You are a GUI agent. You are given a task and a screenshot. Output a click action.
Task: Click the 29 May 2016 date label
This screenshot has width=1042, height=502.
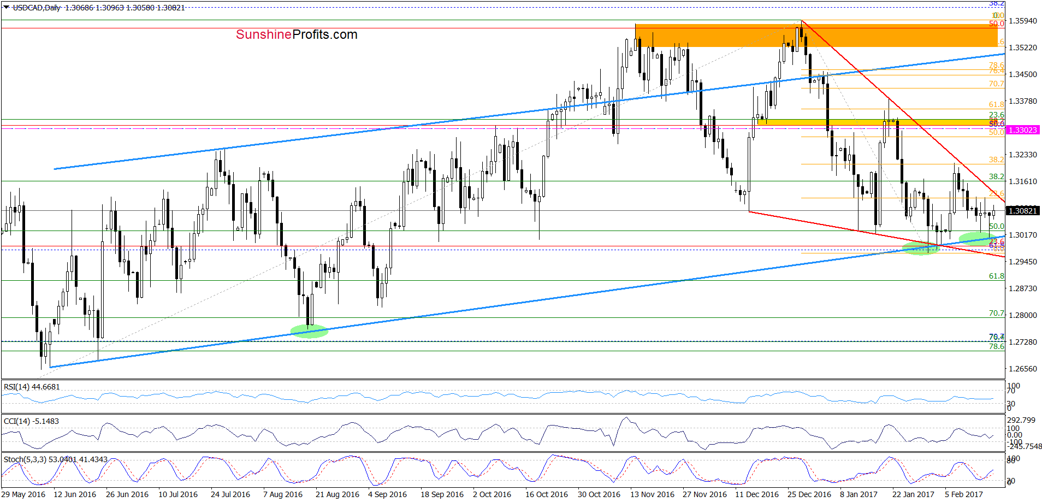click(23, 494)
